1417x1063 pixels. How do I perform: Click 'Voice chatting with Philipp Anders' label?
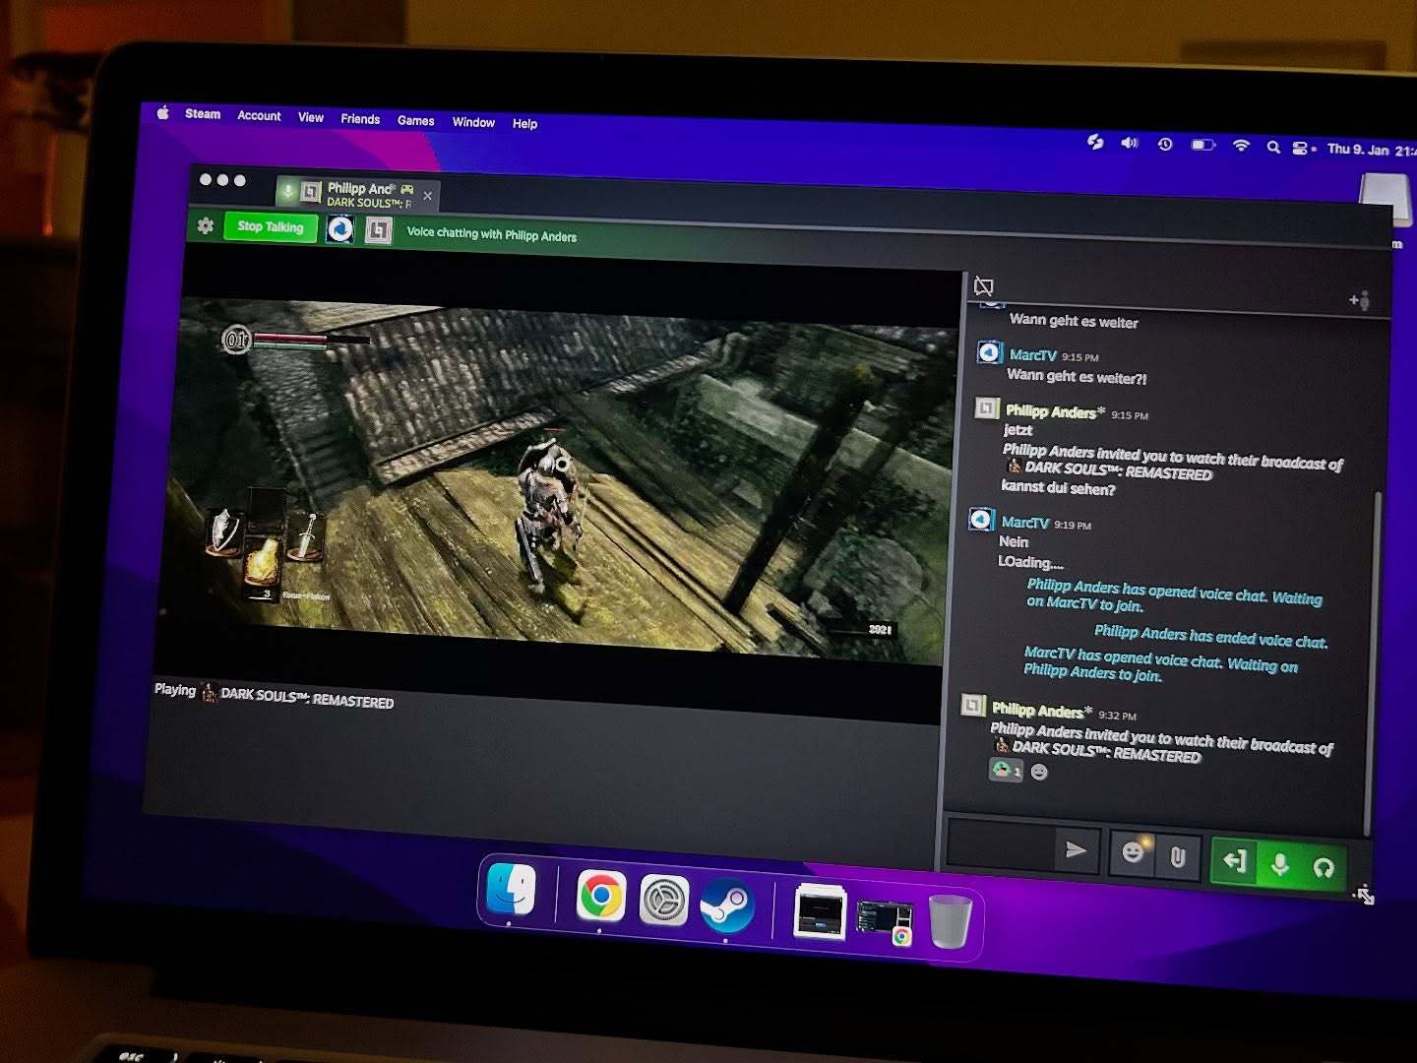pos(491,235)
